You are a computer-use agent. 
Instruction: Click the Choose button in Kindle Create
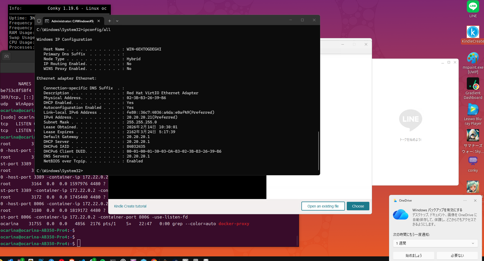[x=358, y=206]
